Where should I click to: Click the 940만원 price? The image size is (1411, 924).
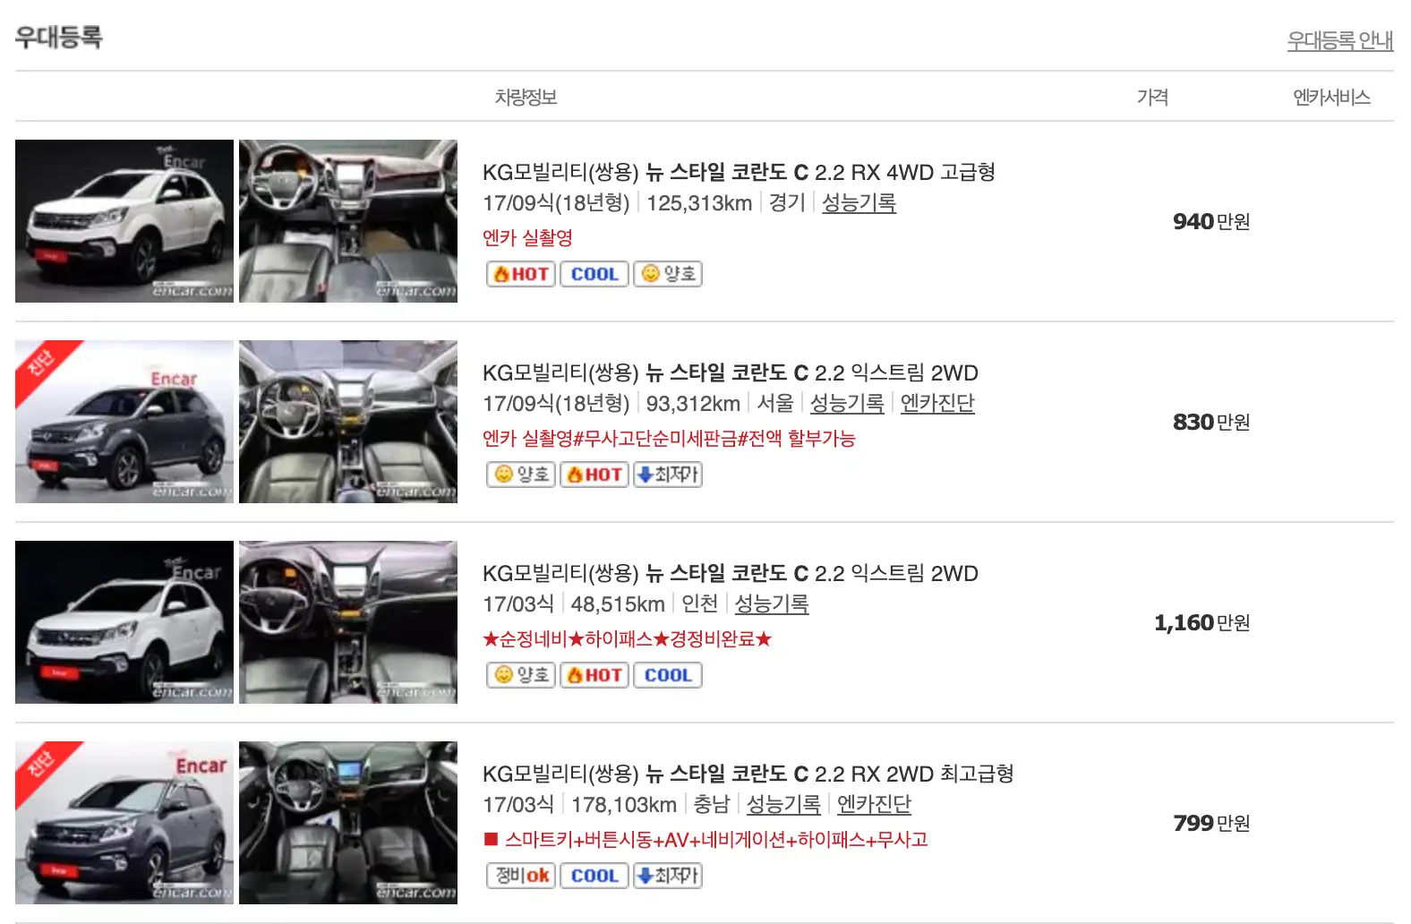coord(1211,221)
